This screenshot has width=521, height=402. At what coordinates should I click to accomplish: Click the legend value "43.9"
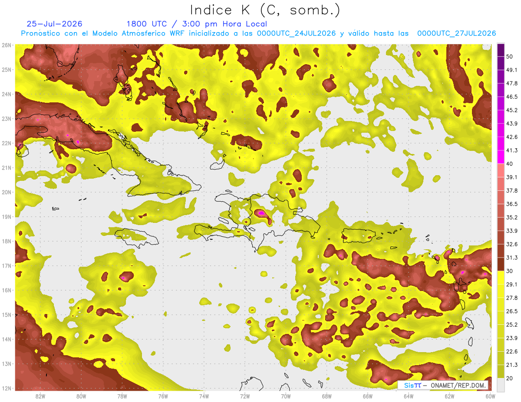pyautogui.click(x=512, y=124)
